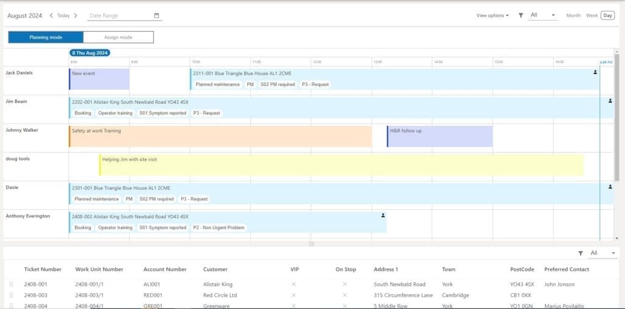The height and width of the screenshot is (309, 625).
Task: Switch to Week view
Action: pyautogui.click(x=592, y=15)
